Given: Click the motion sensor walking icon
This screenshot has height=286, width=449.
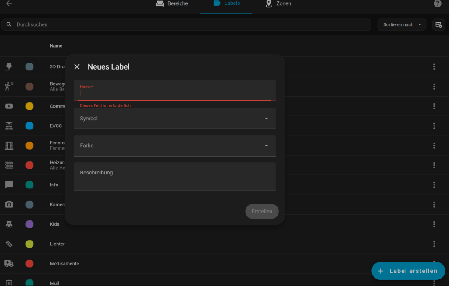Looking at the screenshot, I should [9, 86].
